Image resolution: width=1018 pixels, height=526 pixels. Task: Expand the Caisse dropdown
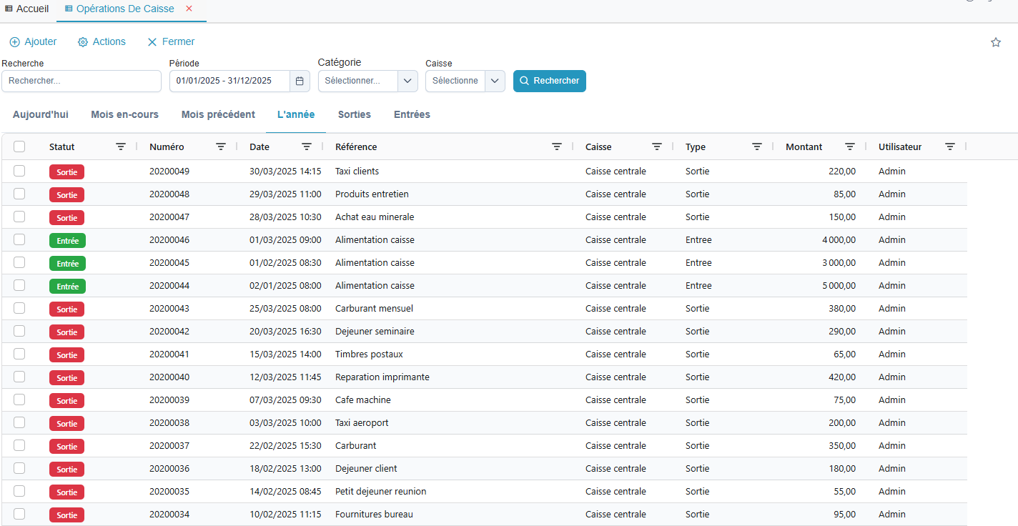(x=495, y=81)
